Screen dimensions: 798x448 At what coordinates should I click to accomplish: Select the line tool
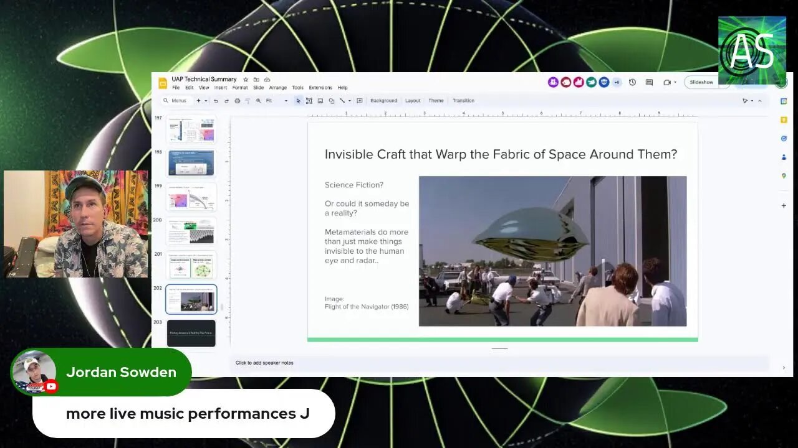click(x=342, y=101)
